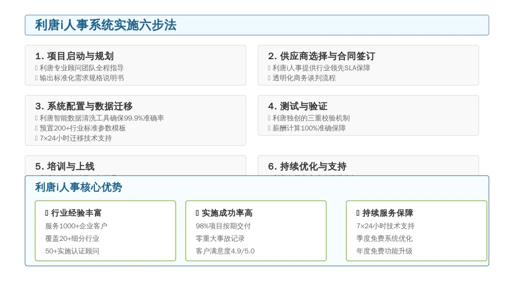This screenshot has height=289, width=514.
Task: Click bullet icon beside 输出标准化需求规格说明书
Action: pos(36,78)
